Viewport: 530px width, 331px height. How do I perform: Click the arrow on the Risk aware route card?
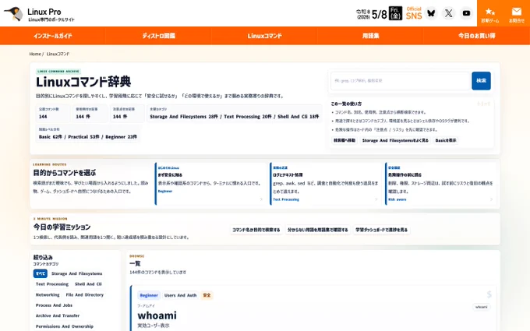pos(491,199)
